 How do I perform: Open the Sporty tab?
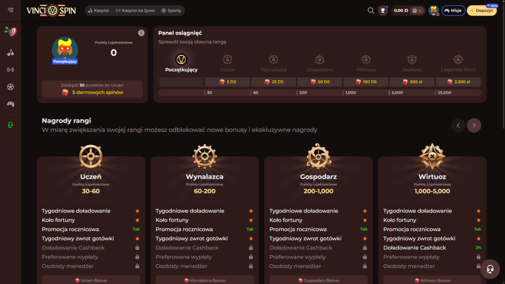(171, 10)
